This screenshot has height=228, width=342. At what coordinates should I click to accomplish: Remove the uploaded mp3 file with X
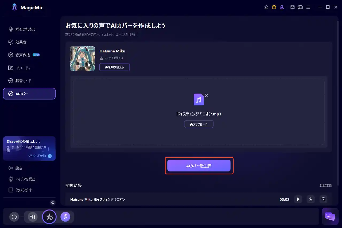[207, 95]
